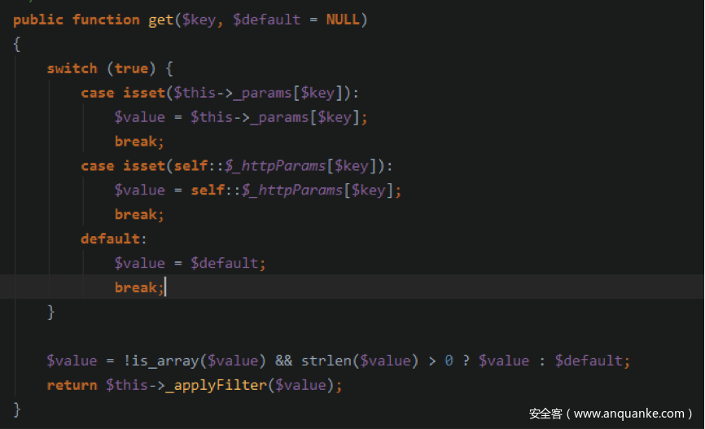Click the 'default:' label line
The image size is (705, 429).
[x=113, y=239]
